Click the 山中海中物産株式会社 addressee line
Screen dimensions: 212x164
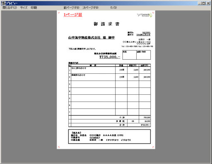click(x=92, y=37)
